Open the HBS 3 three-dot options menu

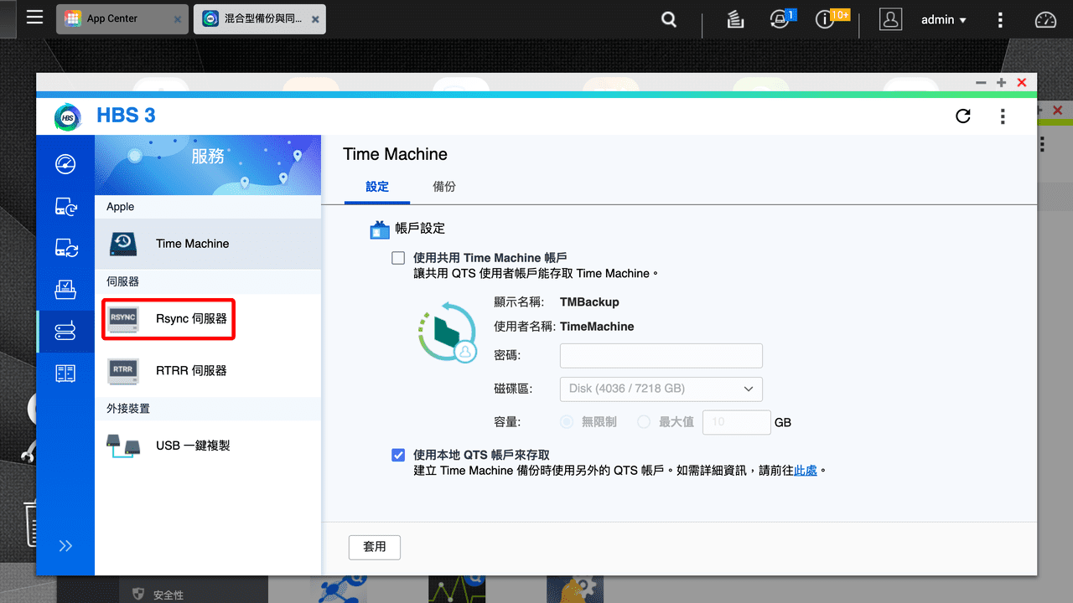(x=1003, y=116)
